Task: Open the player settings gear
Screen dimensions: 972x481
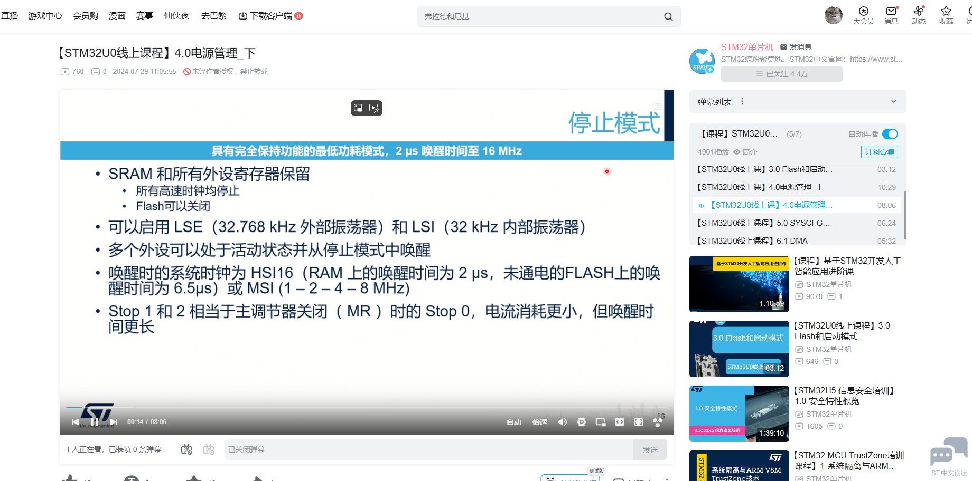Action: (x=582, y=422)
